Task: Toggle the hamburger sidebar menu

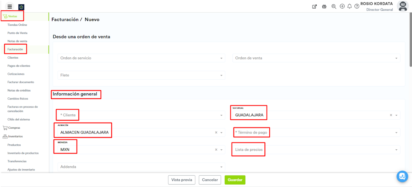Action: coord(10,7)
